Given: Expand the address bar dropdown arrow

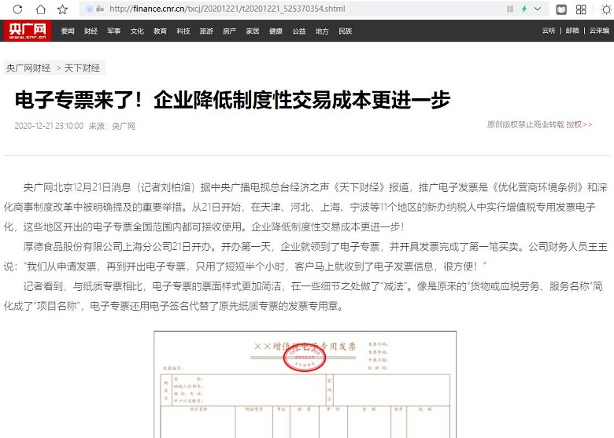Looking at the screenshot, I should pyautogui.click(x=538, y=9).
